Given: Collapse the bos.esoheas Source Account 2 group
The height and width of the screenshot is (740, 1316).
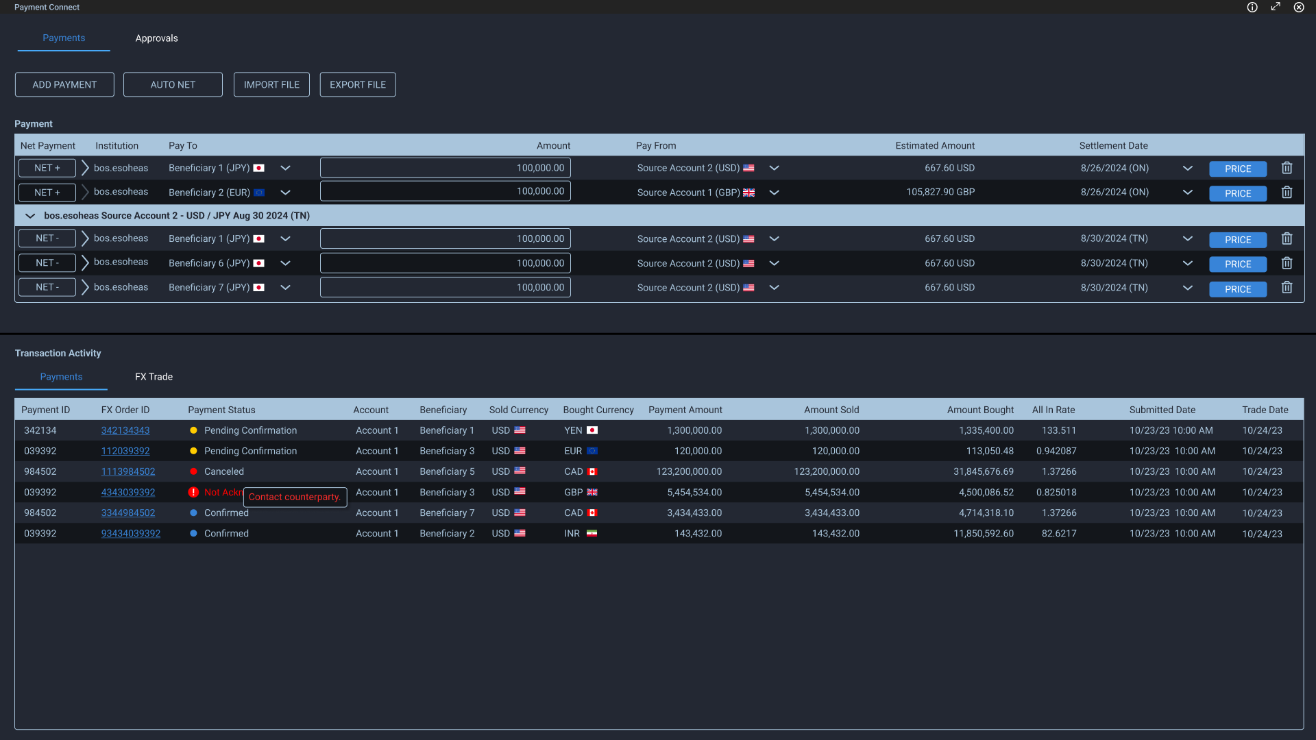Looking at the screenshot, I should tap(30, 215).
